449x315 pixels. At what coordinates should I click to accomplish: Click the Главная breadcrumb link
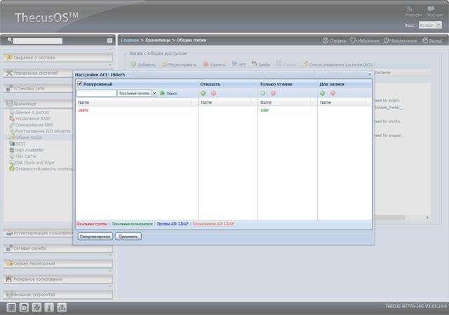[x=130, y=41]
